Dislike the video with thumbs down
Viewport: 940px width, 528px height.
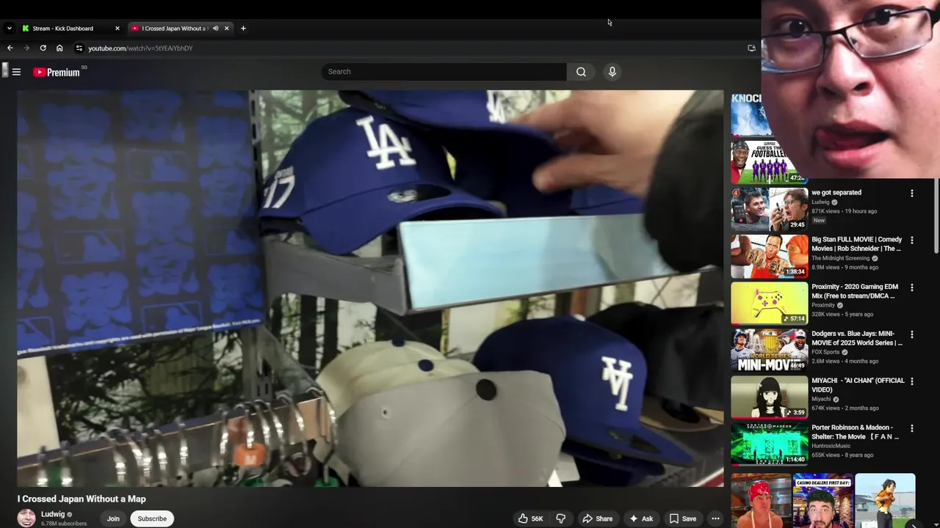[560, 518]
